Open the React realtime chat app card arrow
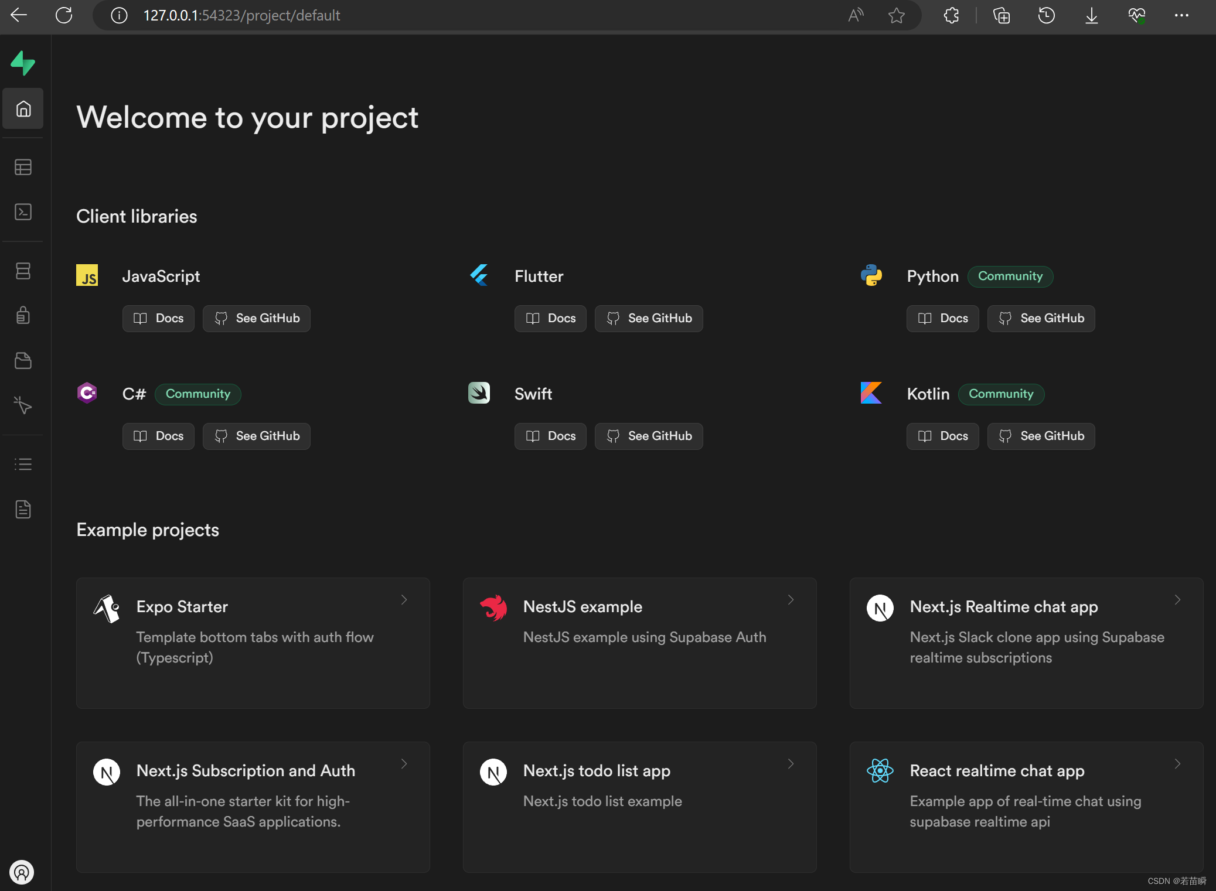The width and height of the screenshot is (1216, 891). coord(1177,764)
